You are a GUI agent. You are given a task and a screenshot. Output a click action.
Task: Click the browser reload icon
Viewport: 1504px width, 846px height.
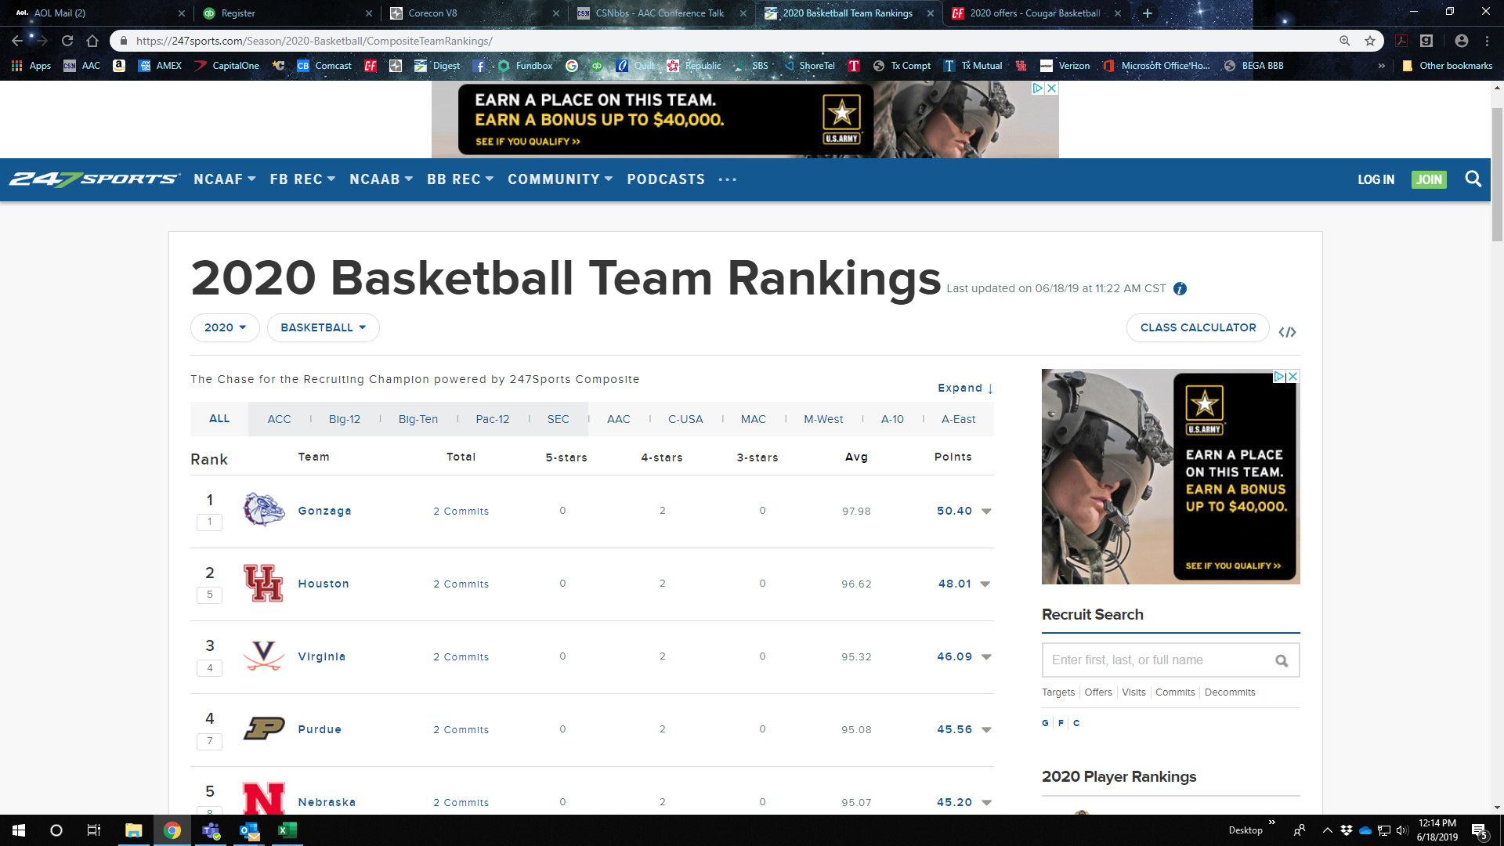click(67, 41)
